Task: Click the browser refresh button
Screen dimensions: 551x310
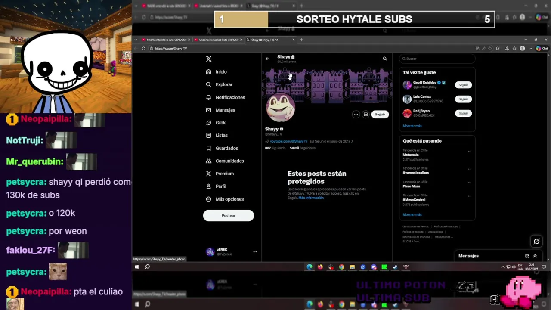Action: [x=144, y=48]
